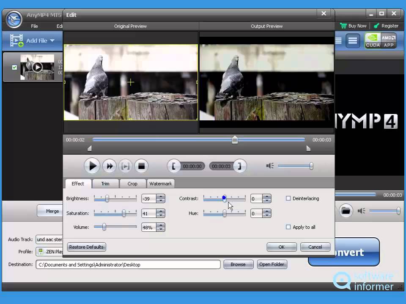Viewport: 406px width, 304px height.
Task: Click Browse for destination folder
Action: tap(238, 264)
